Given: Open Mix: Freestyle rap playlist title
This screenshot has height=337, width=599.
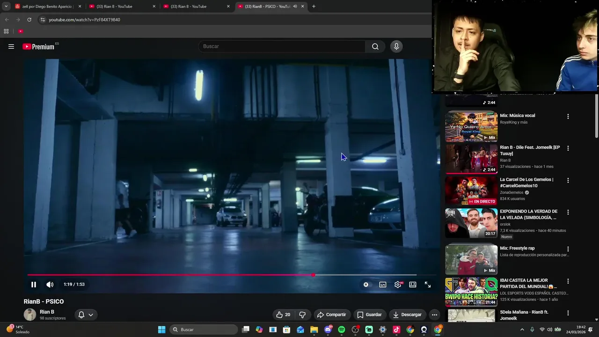Looking at the screenshot, I should [x=517, y=248].
